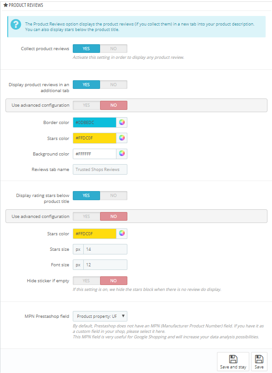The width and height of the screenshot is (272, 373).
Task: Open color wheel picker for Background color
Action: pyautogui.click(x=122, y=154)
